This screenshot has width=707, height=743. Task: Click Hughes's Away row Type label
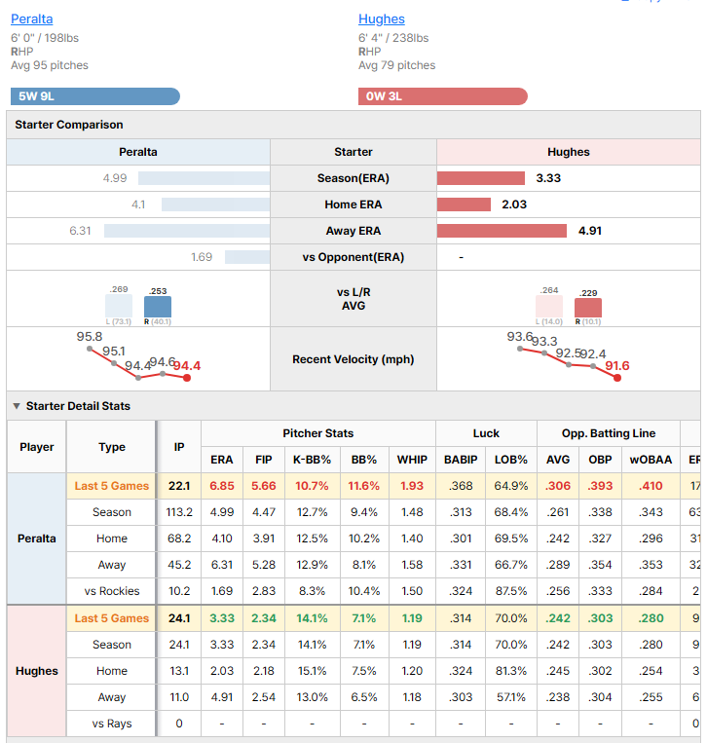pyautogui.click(x=112, y=697)
